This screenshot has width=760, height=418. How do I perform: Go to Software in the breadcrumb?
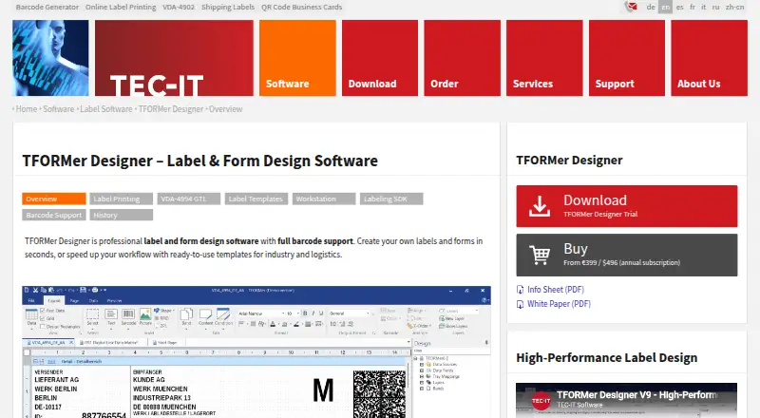pyautogui.click(x=59, y=109)
